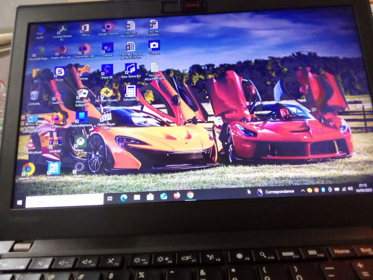Open the Caméra desktop shortcut
373x280 pixels.
coord(154,46)
